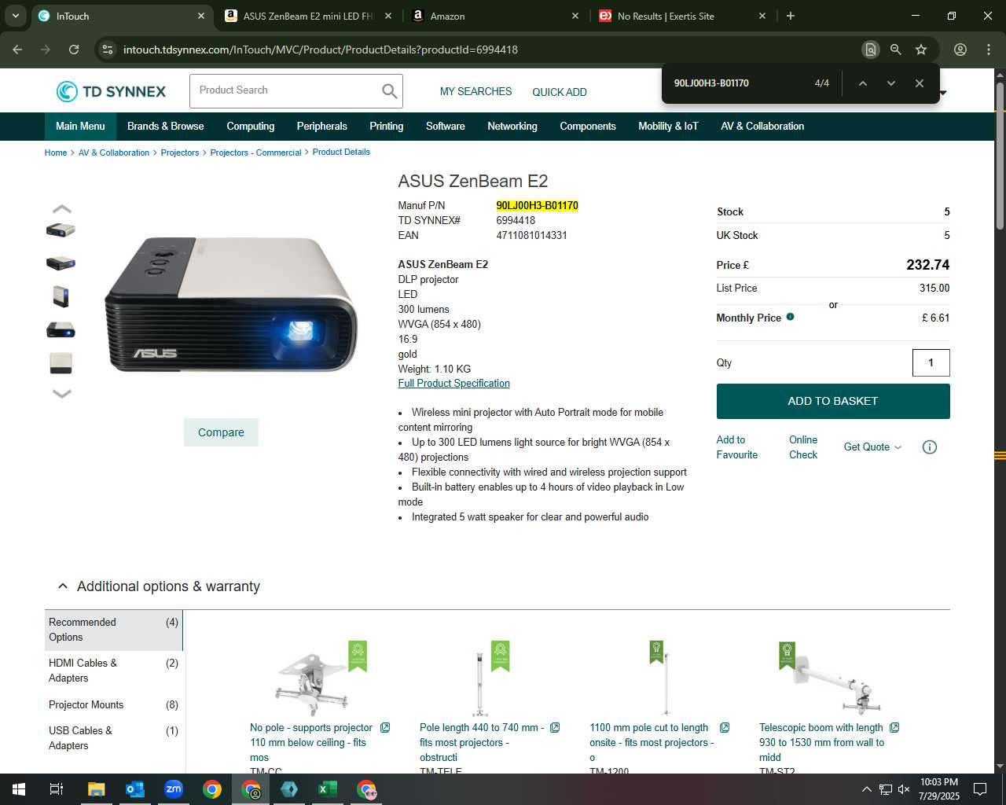Open the Software menu

446,127
